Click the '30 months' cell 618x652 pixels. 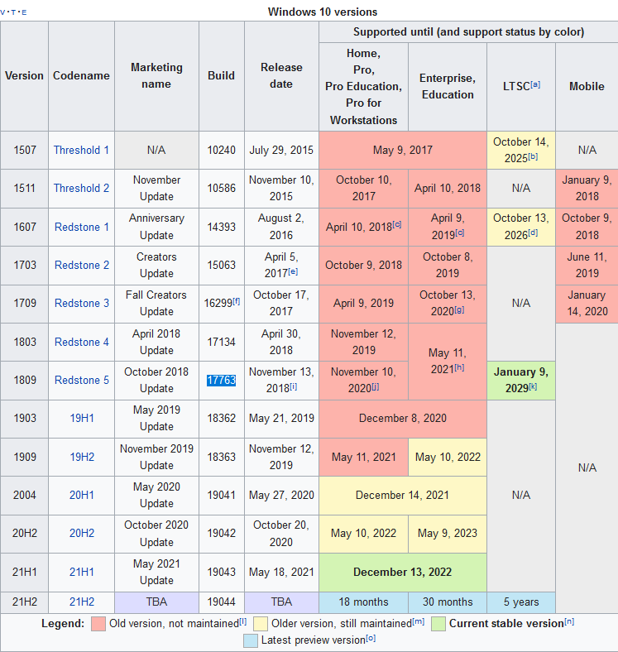pyautogui.click(x=448, y=602)
